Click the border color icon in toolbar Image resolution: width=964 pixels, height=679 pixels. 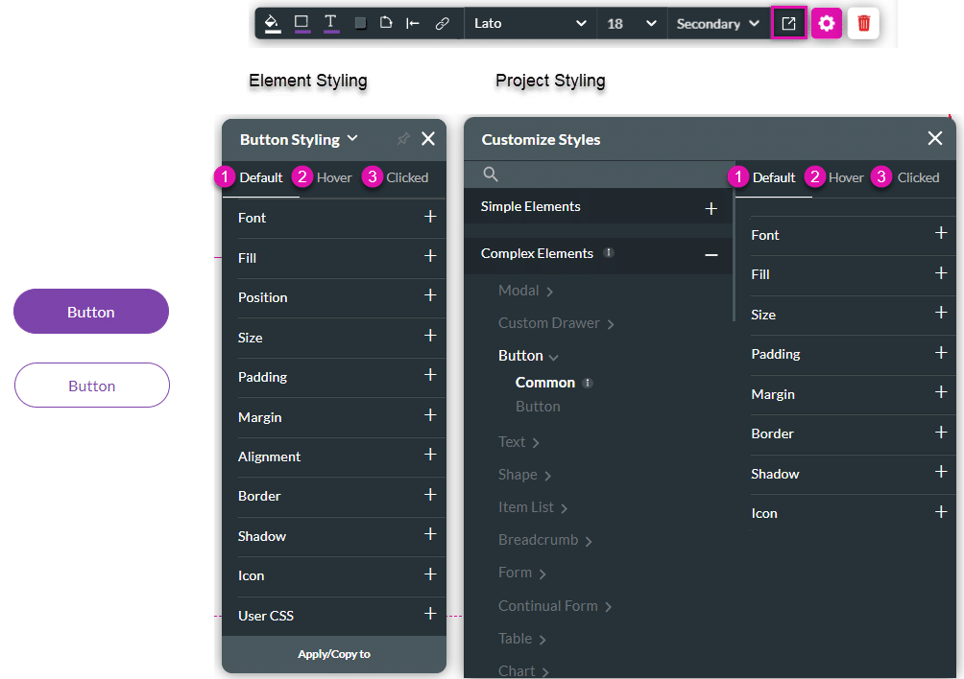[x=301, y=23]
